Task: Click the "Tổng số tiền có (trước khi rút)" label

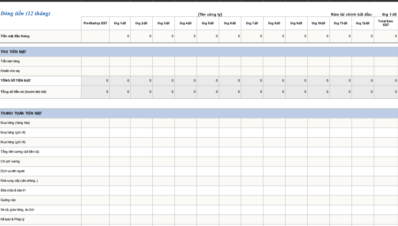Action: click(x=24, y=92)
